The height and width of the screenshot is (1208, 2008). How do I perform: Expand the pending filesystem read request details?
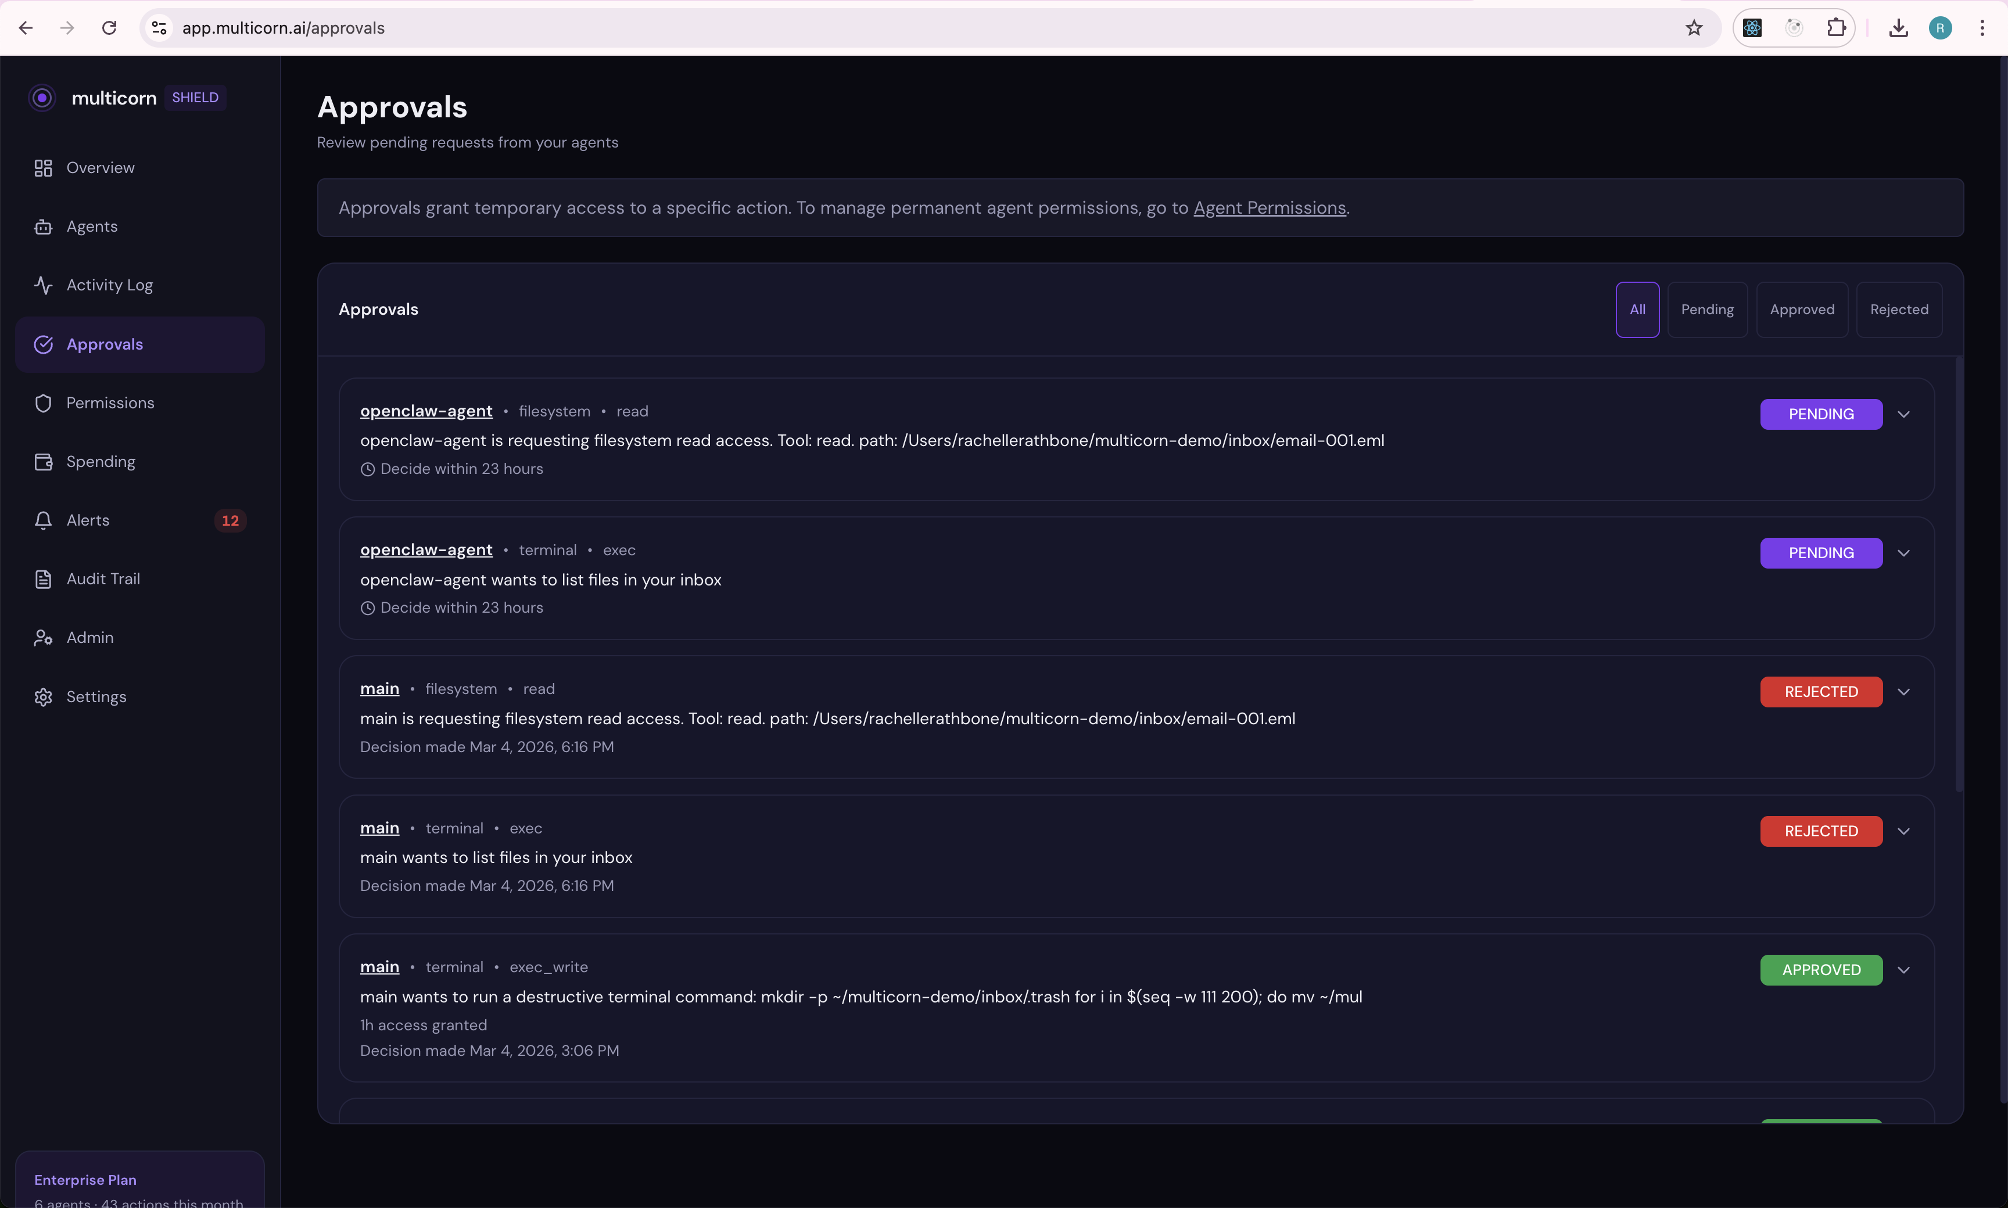tap(1904, 414)
